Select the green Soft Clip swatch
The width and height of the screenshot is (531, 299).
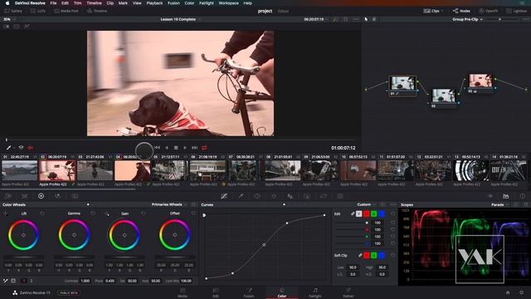pos(374,255)
